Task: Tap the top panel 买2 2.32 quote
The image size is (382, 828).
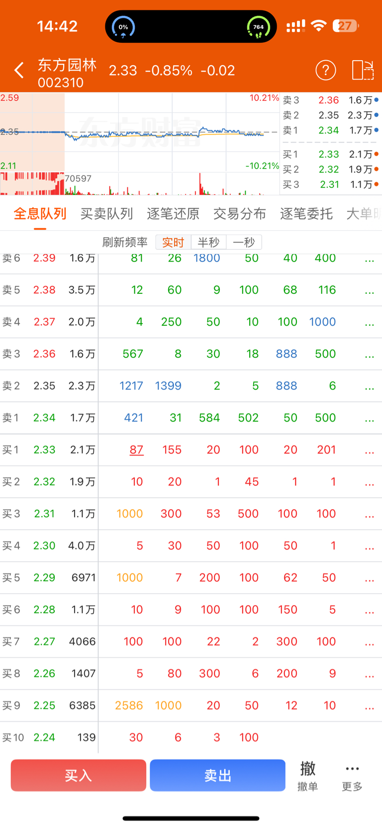Action: pos(331,169)
